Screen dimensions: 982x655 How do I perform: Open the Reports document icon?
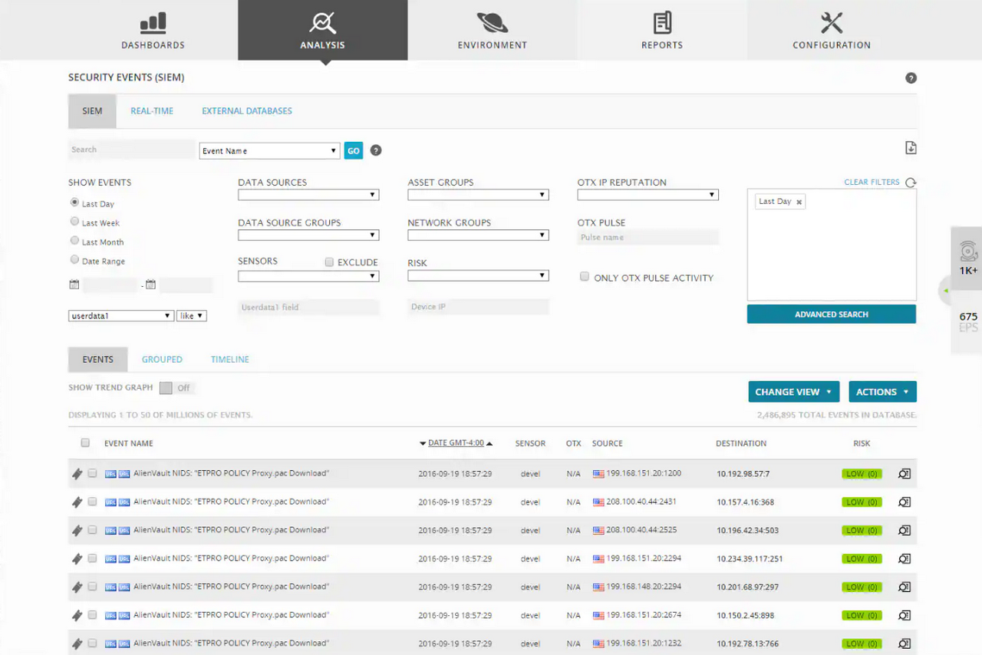click(x=662, y=22)
